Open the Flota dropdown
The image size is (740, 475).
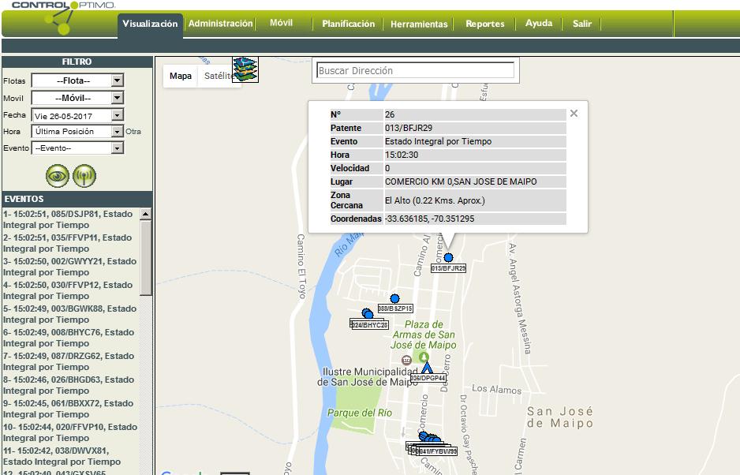77,80
